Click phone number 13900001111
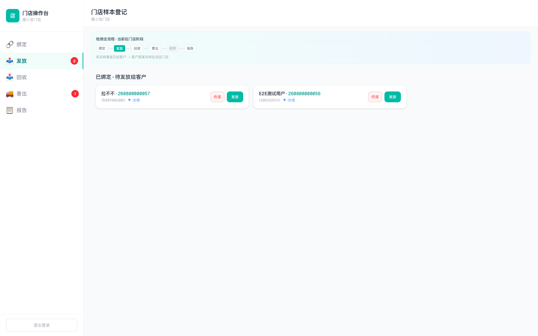Viewport: 538px width, 336px height. pos(269,100)
